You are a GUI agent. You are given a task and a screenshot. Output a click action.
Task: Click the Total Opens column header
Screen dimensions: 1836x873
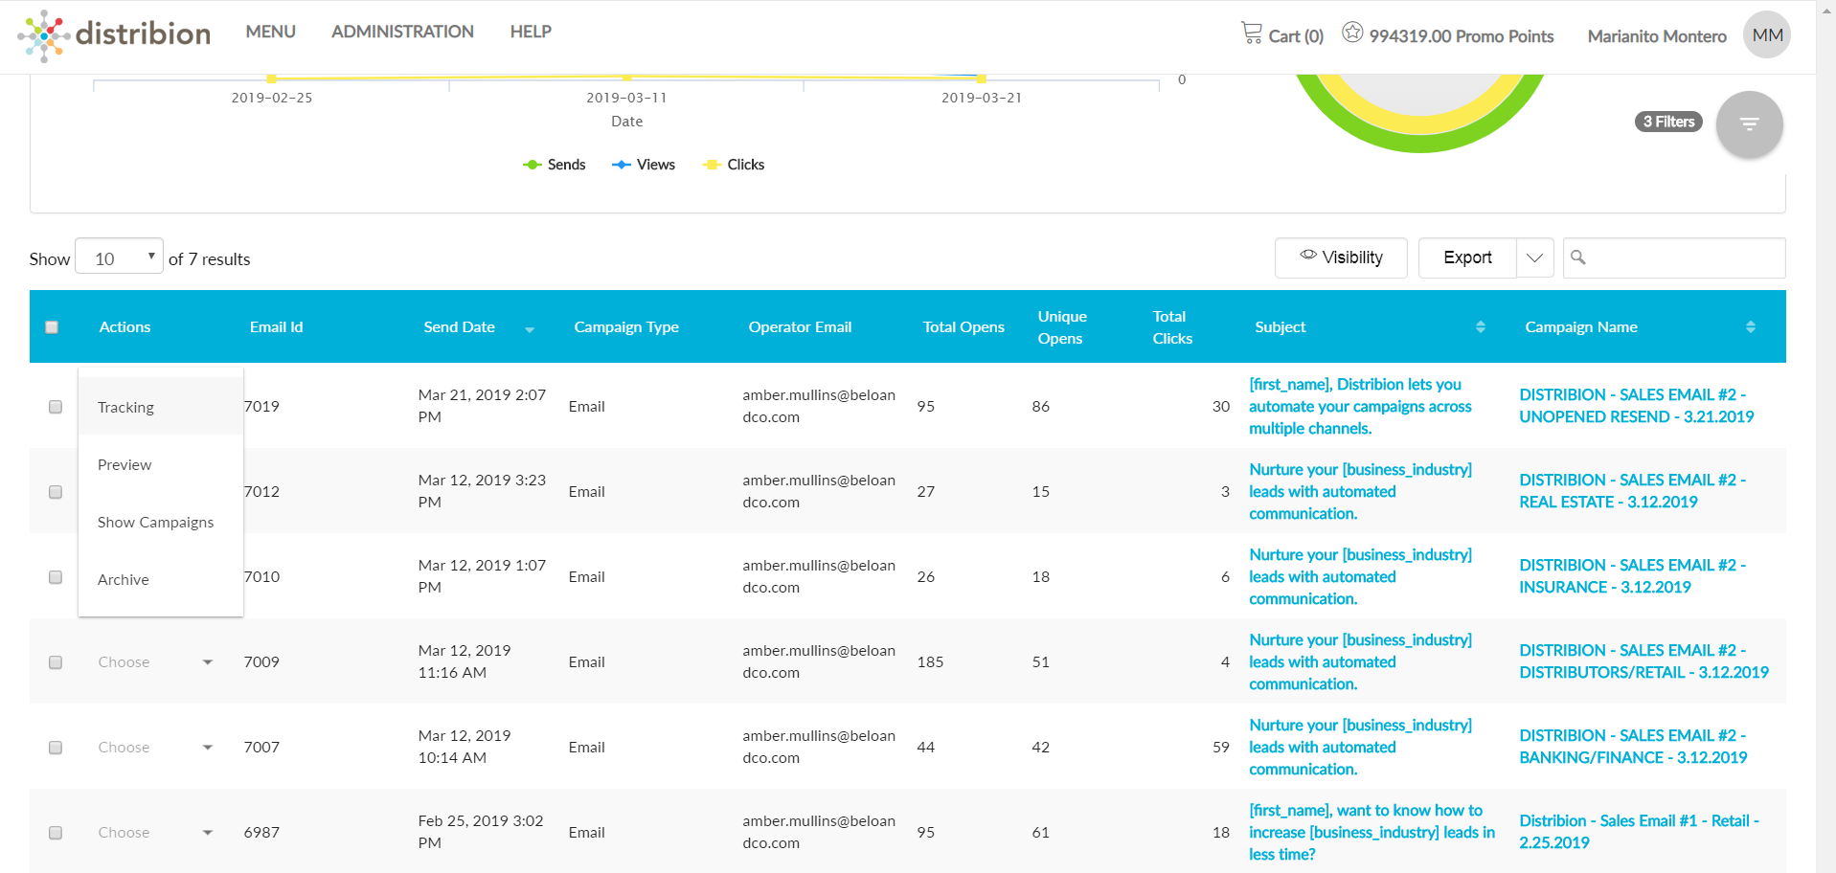point(963,327)
